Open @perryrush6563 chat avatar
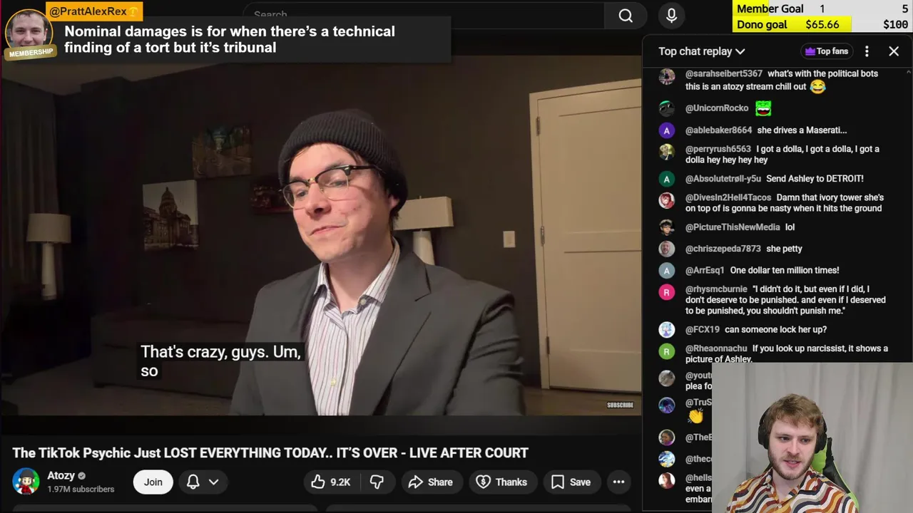 666,152
